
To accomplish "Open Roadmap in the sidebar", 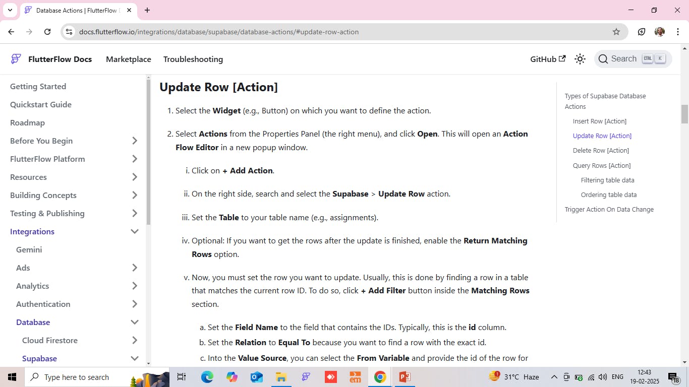I will (27, 122).
